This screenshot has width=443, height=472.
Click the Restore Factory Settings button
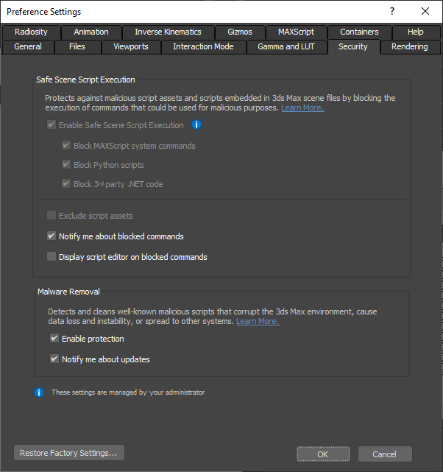[68, 453]
